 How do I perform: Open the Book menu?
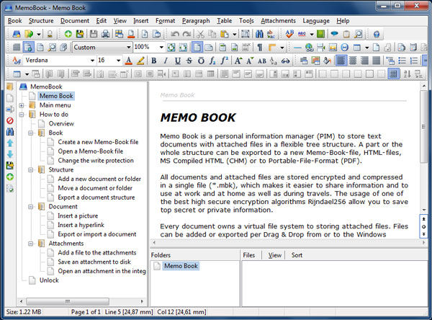click(x=15, y=21)
